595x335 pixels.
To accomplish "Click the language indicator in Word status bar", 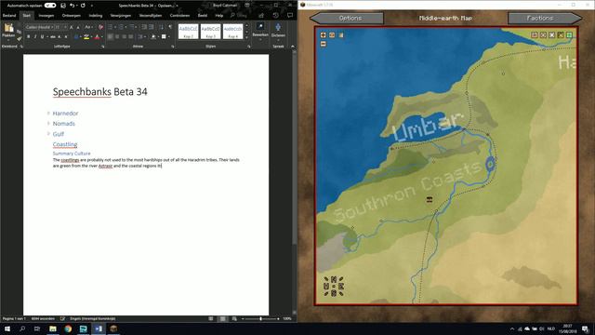I will (93, 318).
